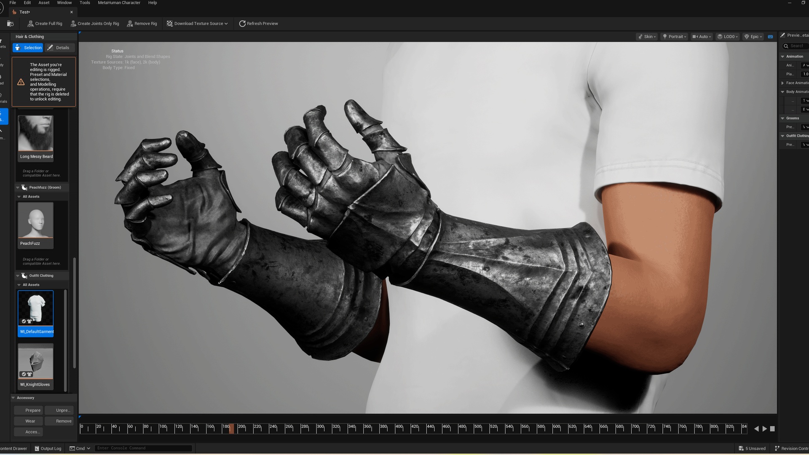Screen dimensions: 809x455
Task: Switch to Selection mode
Action: click(28, 48)
